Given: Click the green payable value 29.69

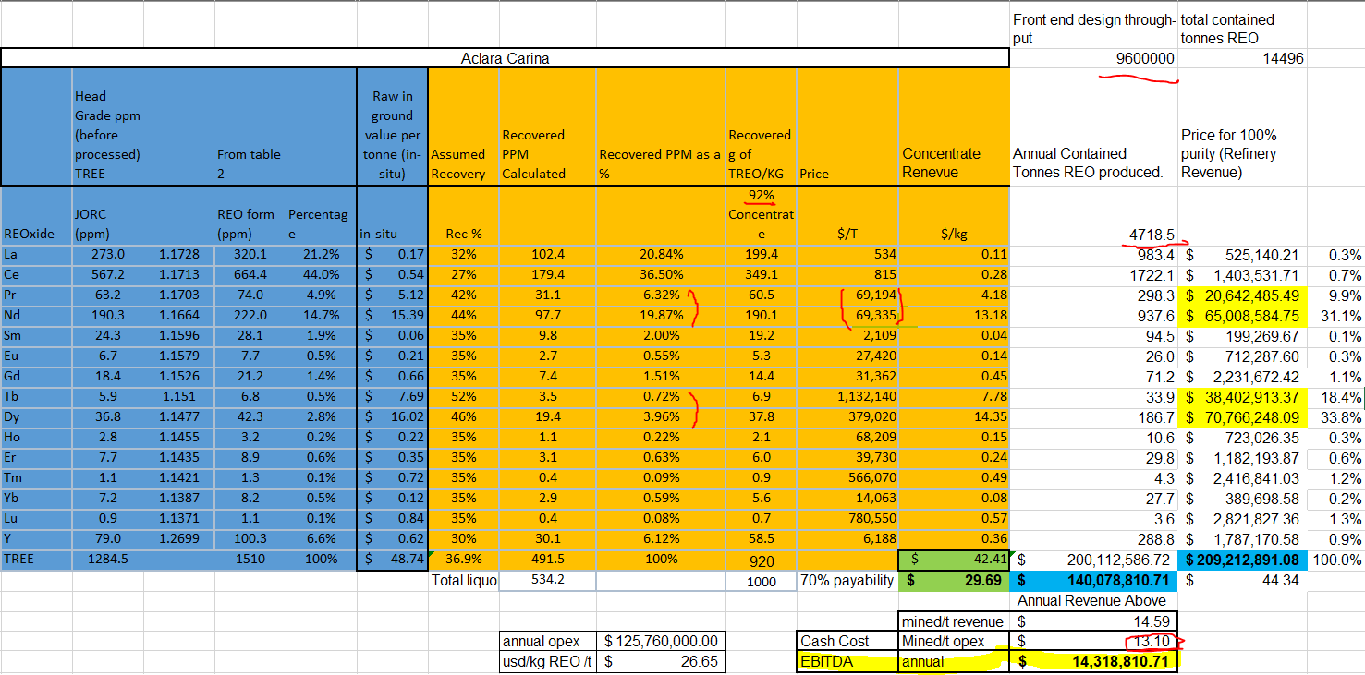Looking at the screenshot, I should pos(954,580).
